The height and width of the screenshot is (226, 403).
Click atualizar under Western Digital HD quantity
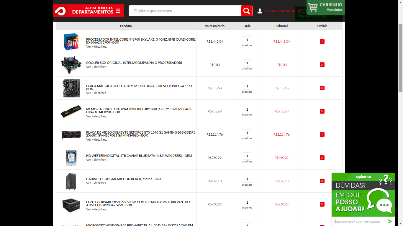[x=247, y=162]
